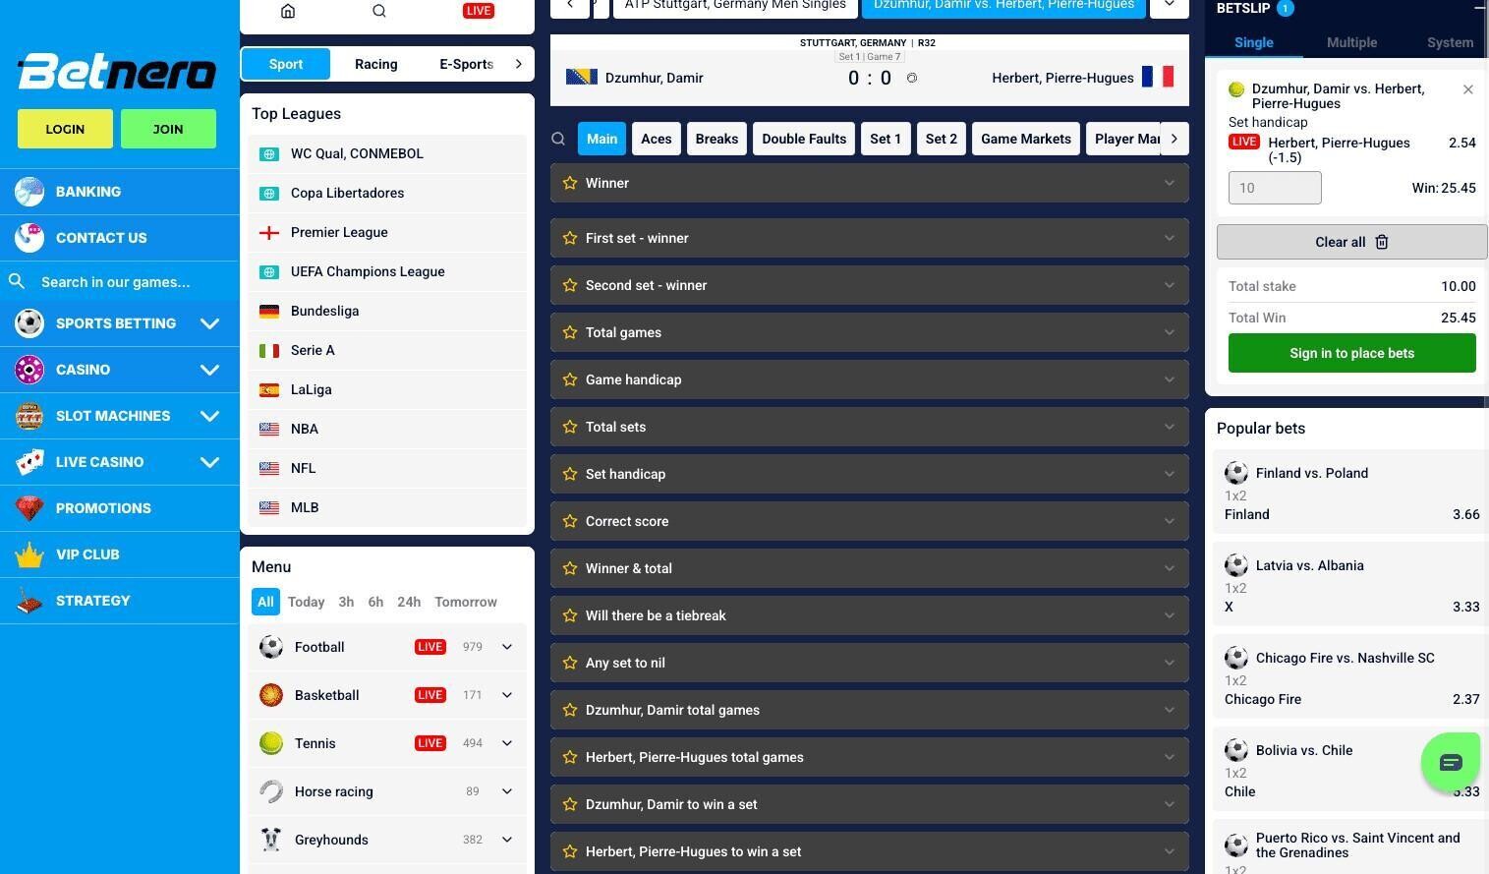The width and height of the screenshot is (1489, 874).
Task: Open the search icon in top navigation
Action: 379,11
